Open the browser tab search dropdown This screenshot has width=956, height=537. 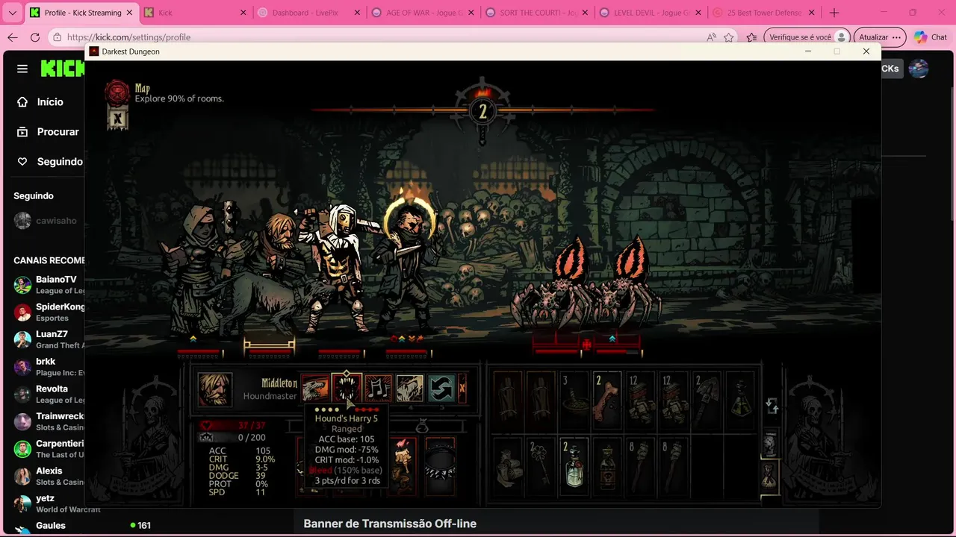[12, 13]
